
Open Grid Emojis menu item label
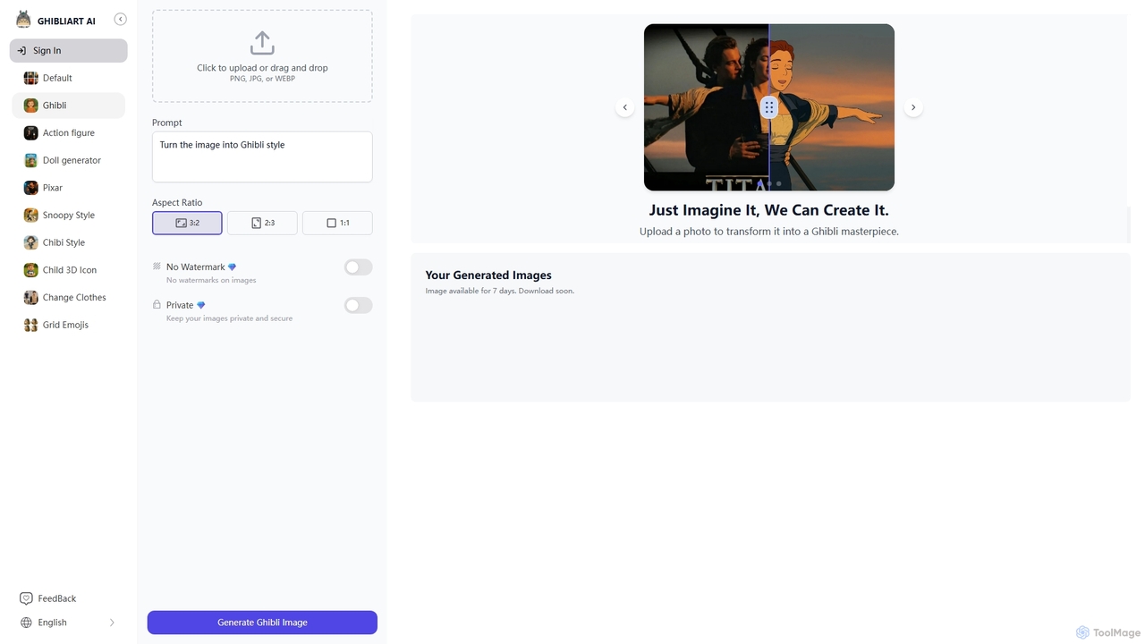[x=65, y=325]
